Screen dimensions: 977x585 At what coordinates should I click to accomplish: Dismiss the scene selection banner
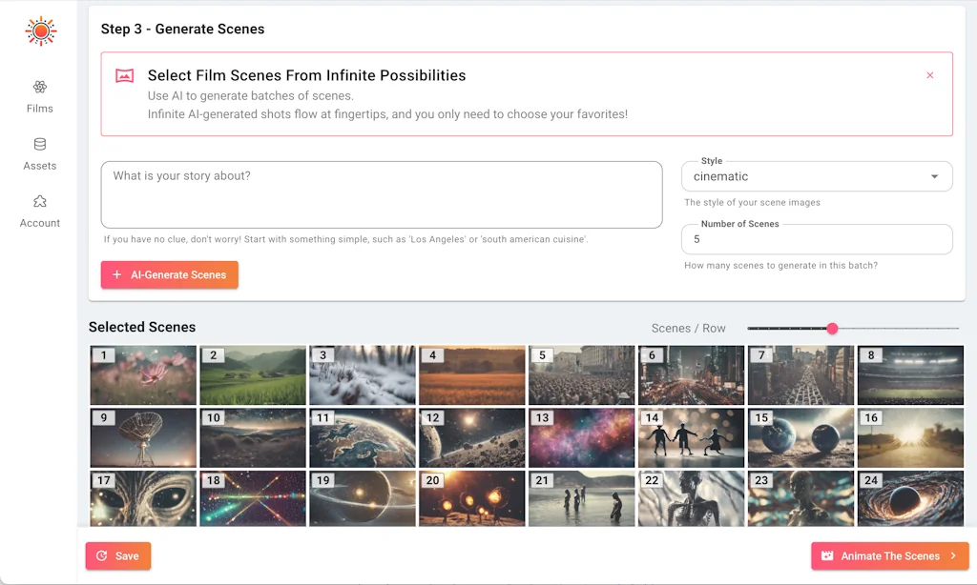(931, 75)
